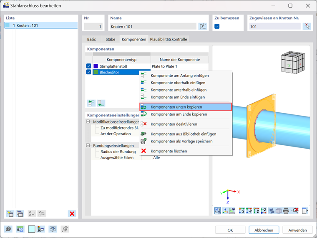317x238 pixels.
Task: Click the Nr. field showing 1
Action: (93, 26)
